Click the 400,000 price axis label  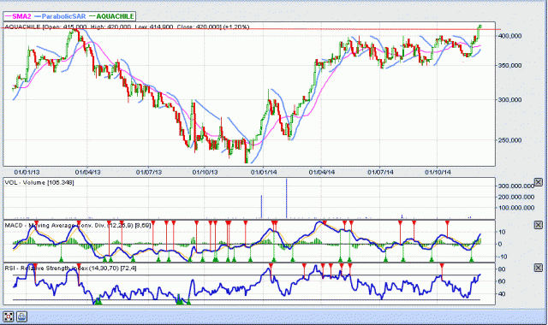(x=509, y=36)
